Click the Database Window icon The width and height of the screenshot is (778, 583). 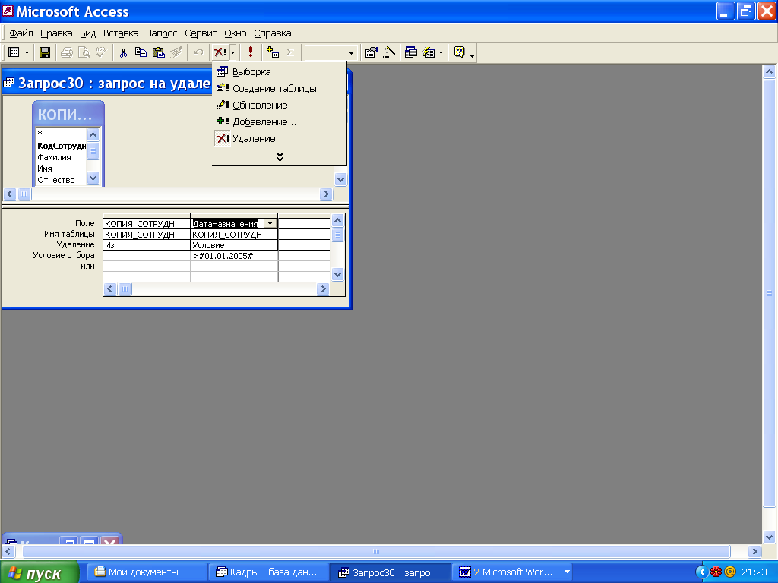(x=411, y=52)
